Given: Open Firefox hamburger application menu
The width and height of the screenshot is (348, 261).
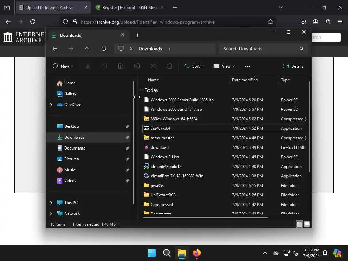Looking at the screenshot, I should pos(340,22).
